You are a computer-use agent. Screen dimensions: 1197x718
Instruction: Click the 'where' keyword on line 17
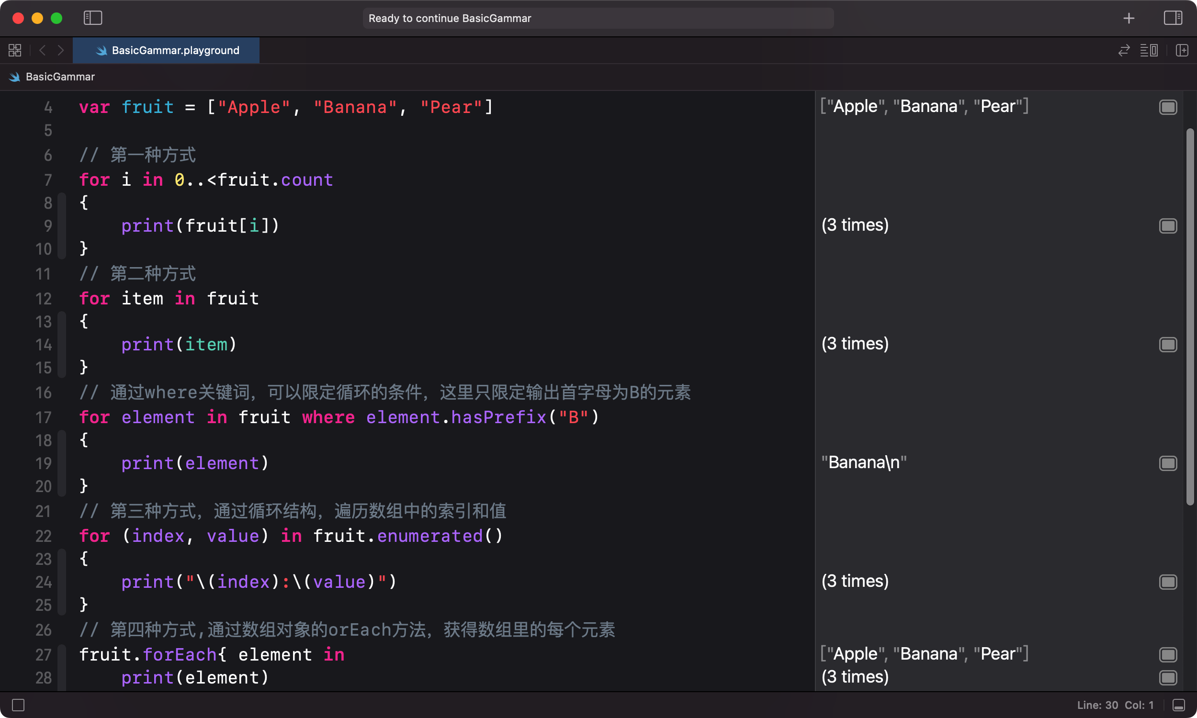(328, 417)
